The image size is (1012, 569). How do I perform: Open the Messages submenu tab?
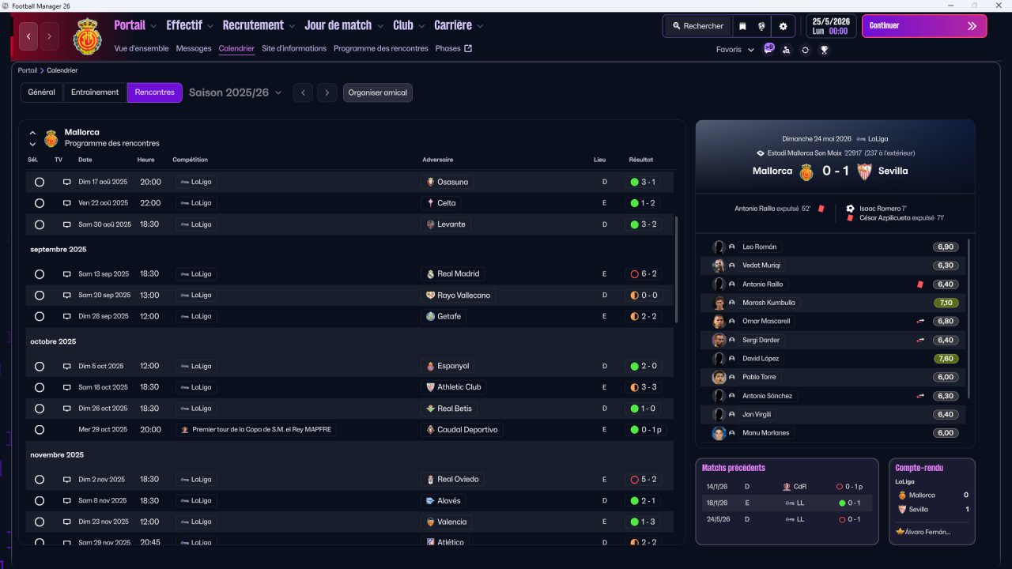194,48
